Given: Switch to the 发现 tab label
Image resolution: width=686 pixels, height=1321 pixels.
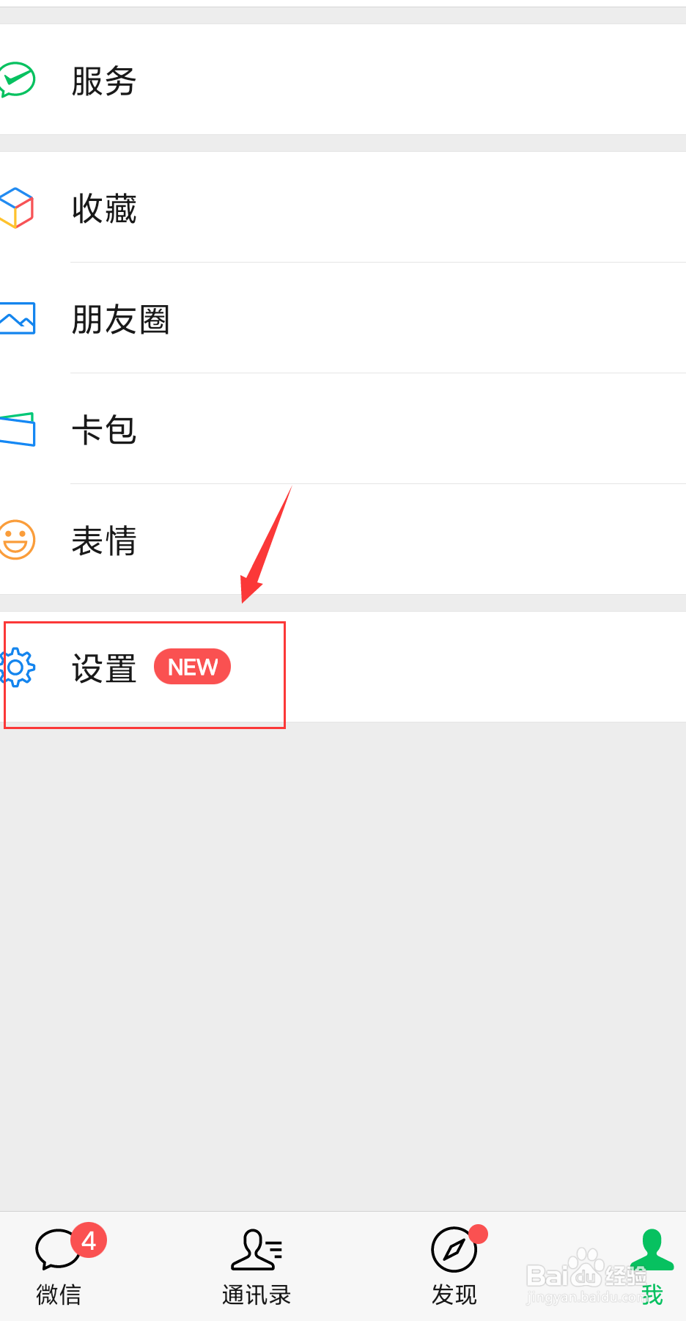Looking at the screenshot, I should [x=454, y=1295].
